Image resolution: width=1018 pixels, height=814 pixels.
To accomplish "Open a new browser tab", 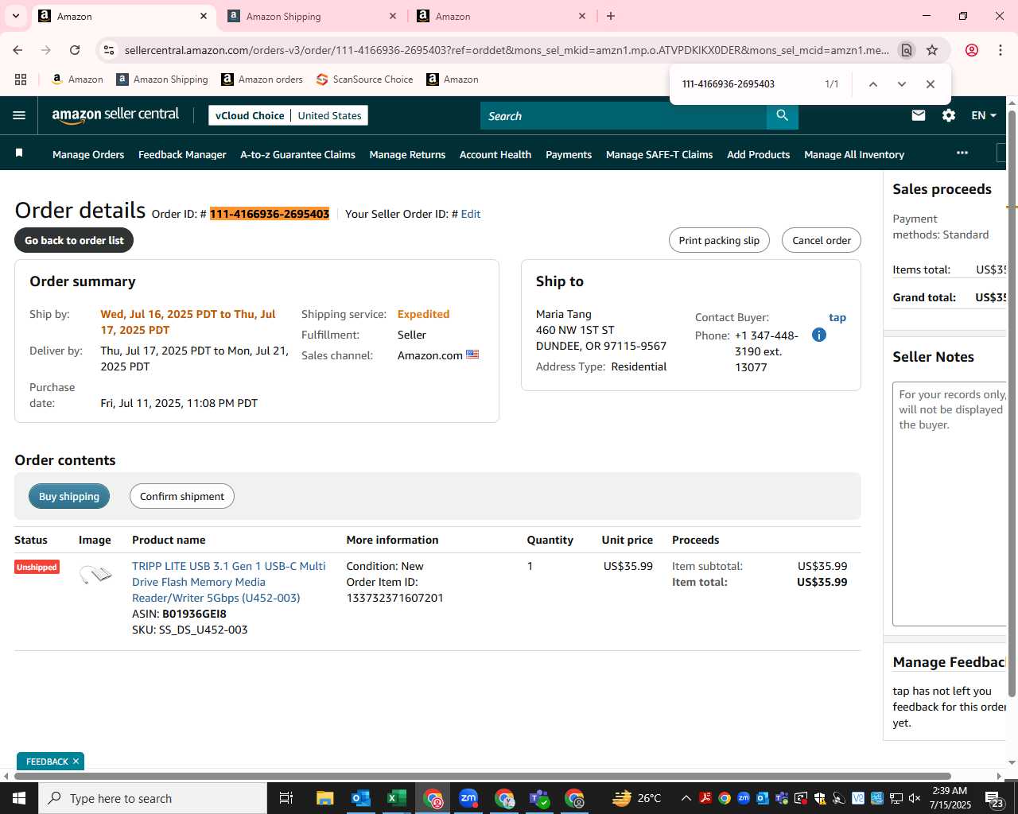I will (x=611, y=16).
